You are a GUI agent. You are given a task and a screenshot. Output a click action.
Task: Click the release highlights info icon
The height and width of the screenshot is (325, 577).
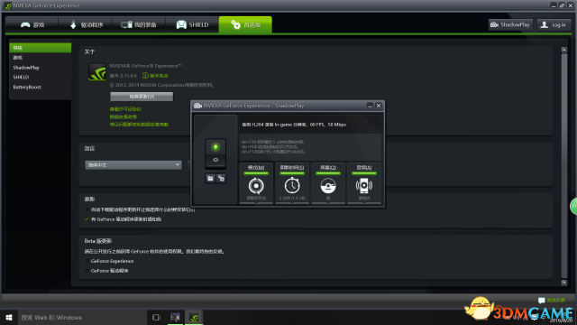point(145,76)
